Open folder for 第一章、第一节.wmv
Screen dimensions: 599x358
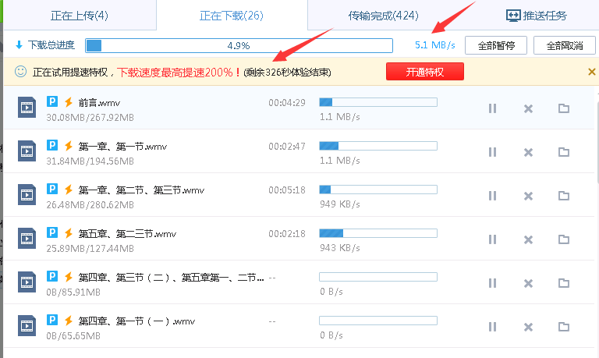[x=563, y=152]
